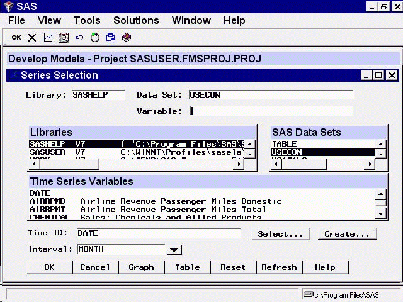
Task: Open the Interval dropdown arrow
Action: point(175,250)
